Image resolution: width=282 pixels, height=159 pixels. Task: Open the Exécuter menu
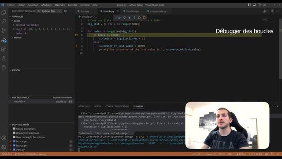click(x=72, y=5)
